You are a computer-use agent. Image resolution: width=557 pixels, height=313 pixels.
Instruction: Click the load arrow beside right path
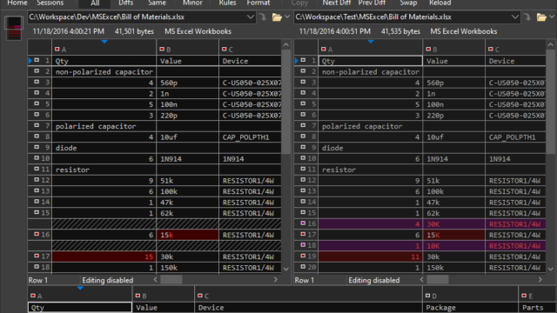[x=527, y=17]
